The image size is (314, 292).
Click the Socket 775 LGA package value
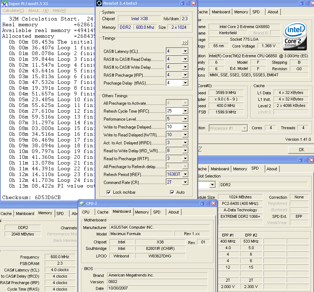pos(244,39)
